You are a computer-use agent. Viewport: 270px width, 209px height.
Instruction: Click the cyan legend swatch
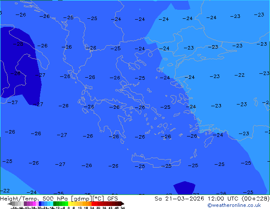pyautogui.click(x=52, y=203)
